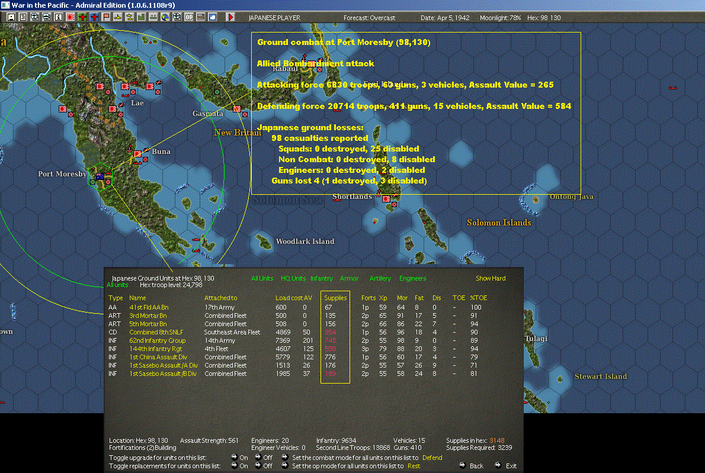
Task: Open the 5th Mortar Bn unit
Action: (148, 324)
